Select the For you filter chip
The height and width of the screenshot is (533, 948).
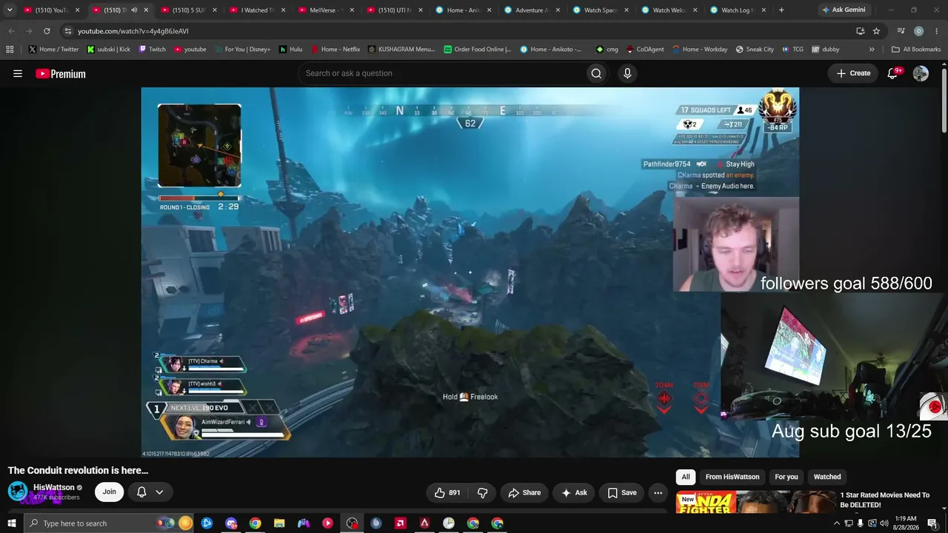787,477
